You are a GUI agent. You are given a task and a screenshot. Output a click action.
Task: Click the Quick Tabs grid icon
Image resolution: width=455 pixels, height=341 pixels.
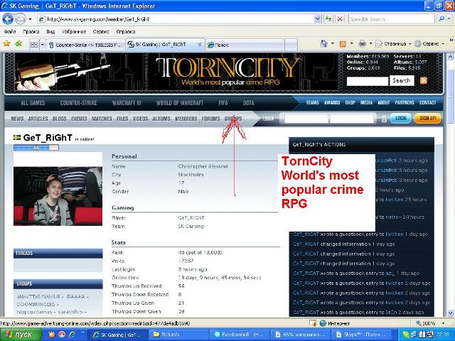tap(34, 45)
